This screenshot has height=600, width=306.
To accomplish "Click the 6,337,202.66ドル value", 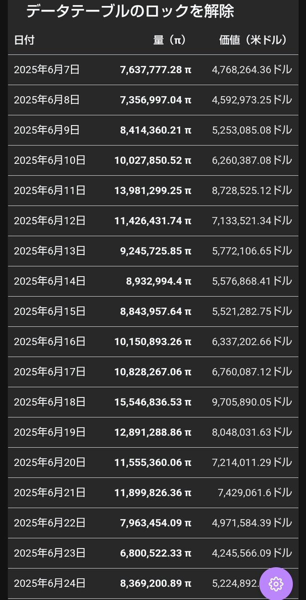I will coord(245,341).
